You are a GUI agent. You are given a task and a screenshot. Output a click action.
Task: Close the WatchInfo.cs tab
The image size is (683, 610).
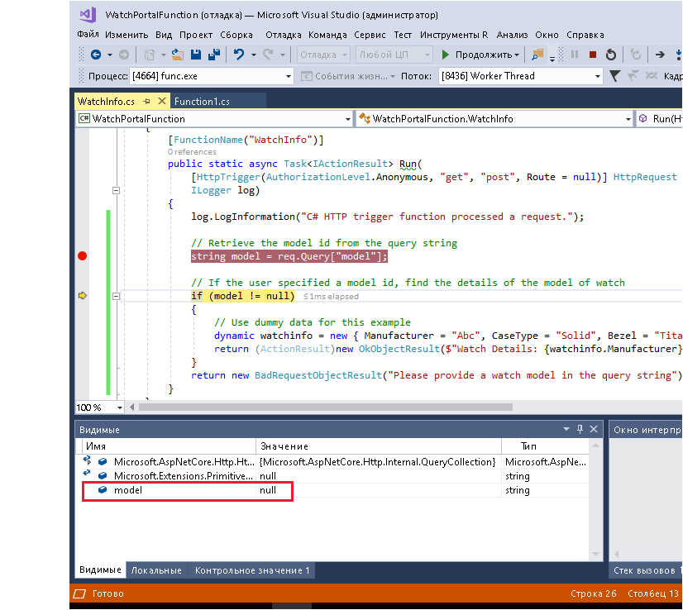click(161, 101)
